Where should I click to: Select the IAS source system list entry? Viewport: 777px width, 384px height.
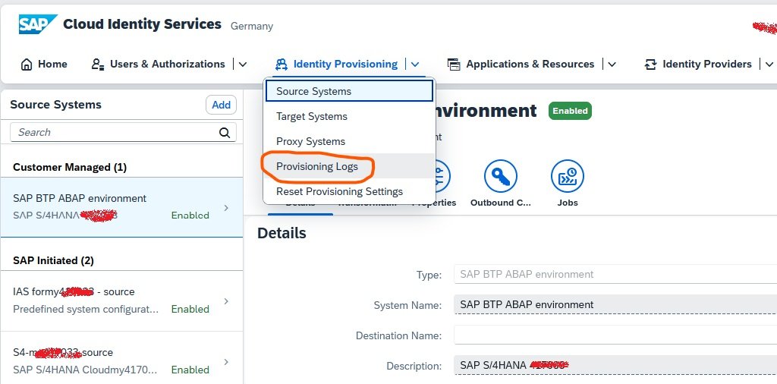[x=121, y=300]
